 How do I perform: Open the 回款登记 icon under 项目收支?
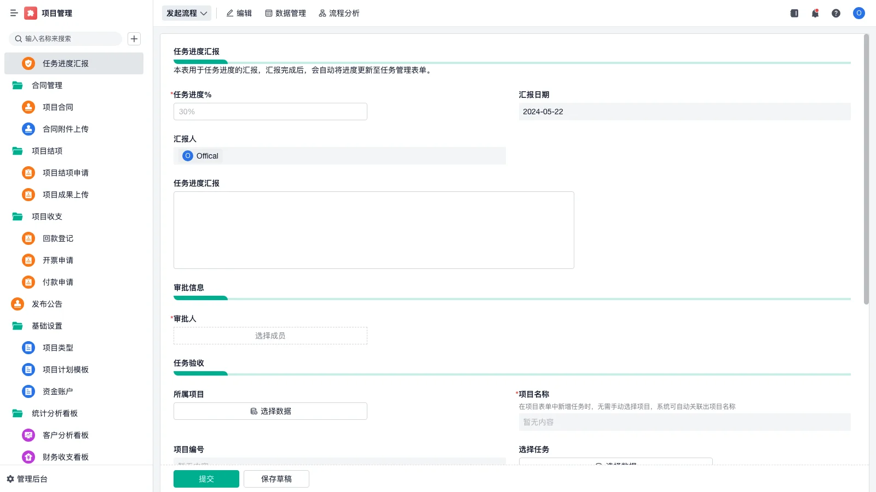(x=28, y=238)
